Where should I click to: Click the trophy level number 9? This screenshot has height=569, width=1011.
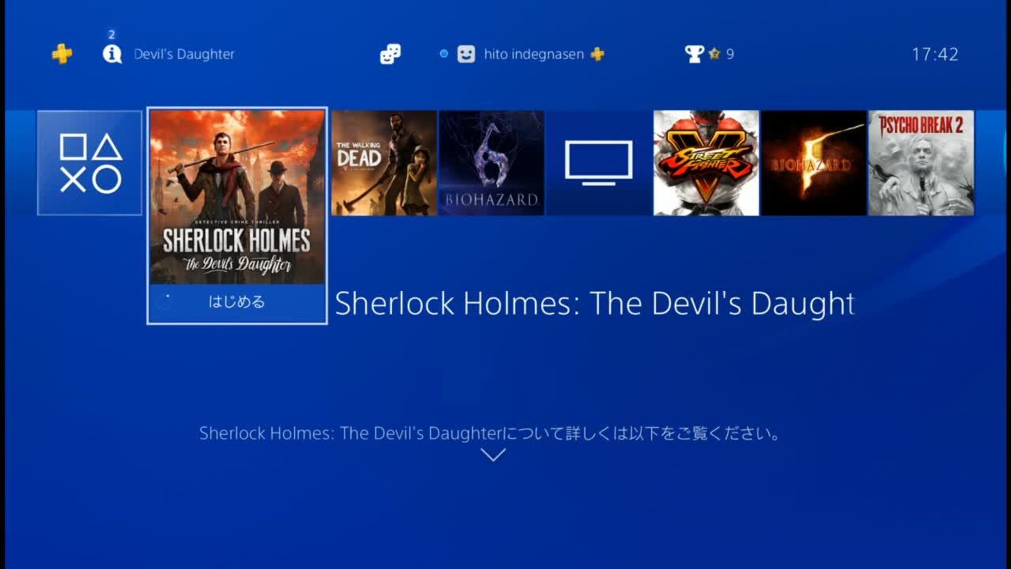[x=730, y=54]
